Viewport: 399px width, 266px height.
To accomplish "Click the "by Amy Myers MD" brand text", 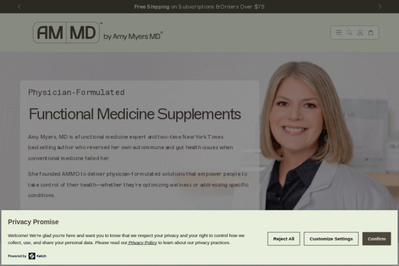I will [133, 36].
